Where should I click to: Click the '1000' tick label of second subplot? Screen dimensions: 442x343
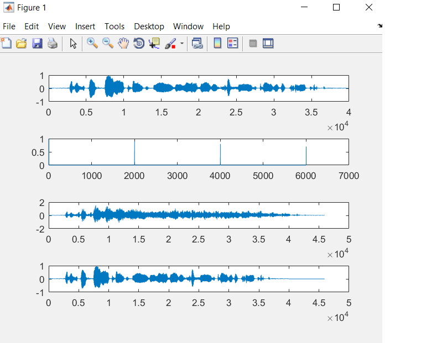pyautogui.click(x=92, y=176)
